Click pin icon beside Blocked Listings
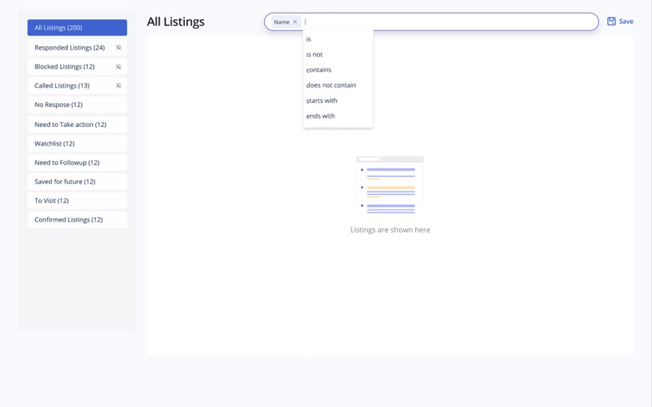 118,66
